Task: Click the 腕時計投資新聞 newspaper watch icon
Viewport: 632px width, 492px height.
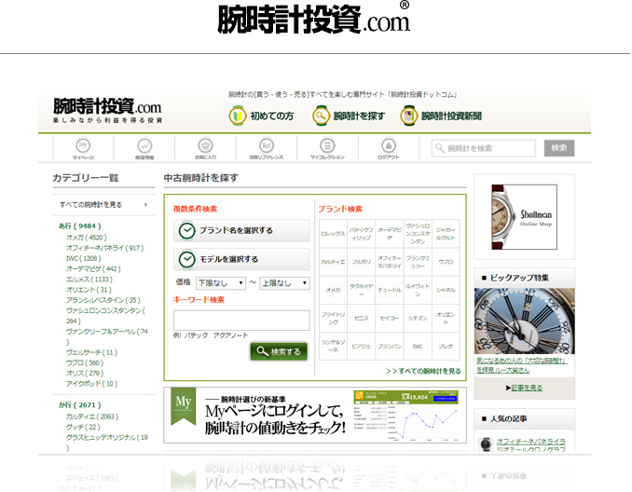Action: tap(408, 116)
